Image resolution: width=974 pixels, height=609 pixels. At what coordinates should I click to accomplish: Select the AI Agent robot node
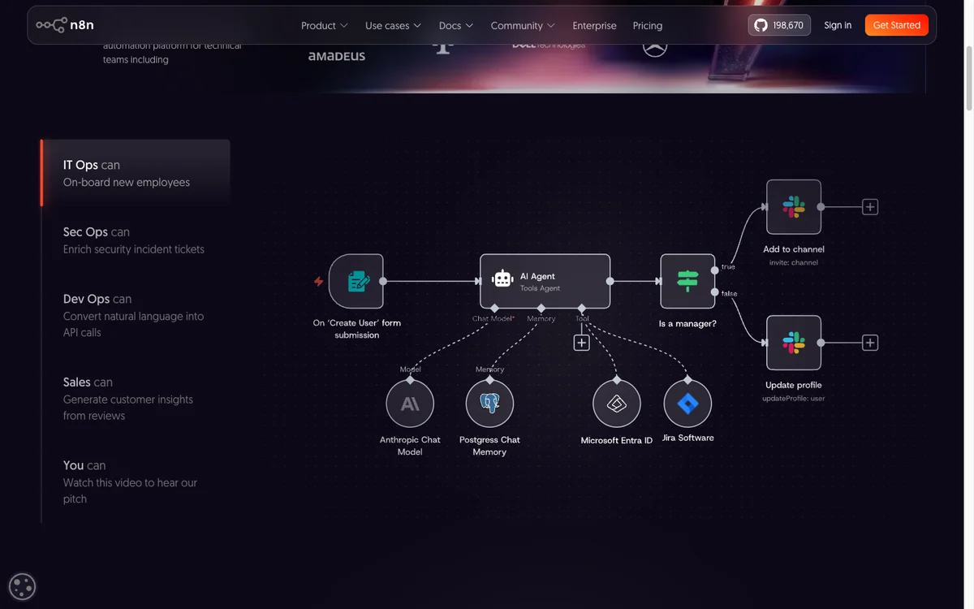point(545,281)
